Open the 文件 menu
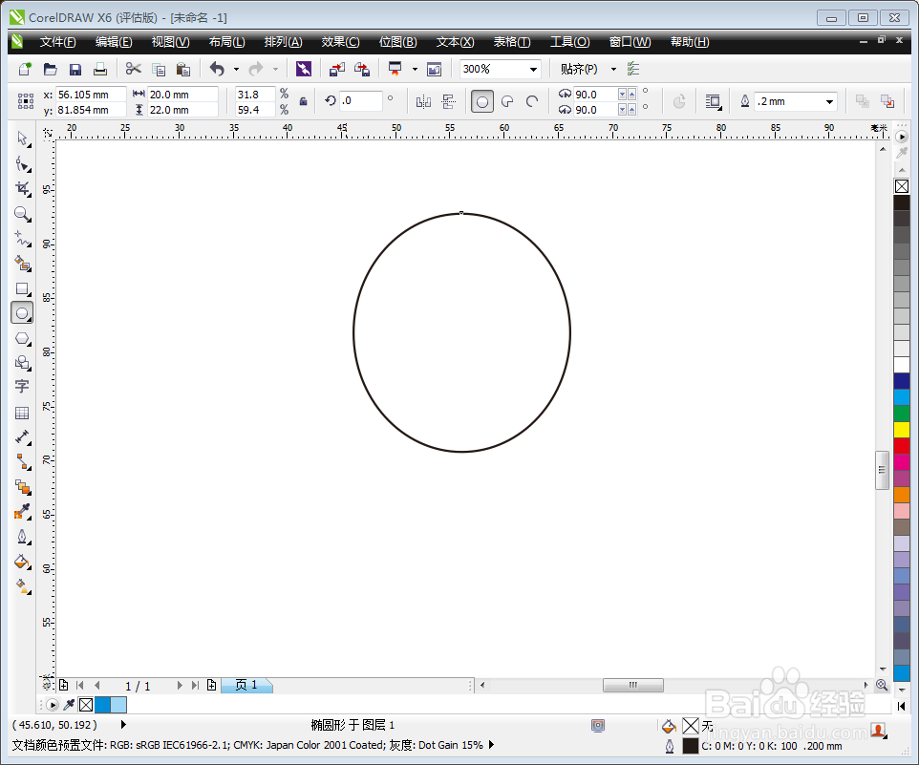Viewport: 919px width, 765px height. pos(57,41)
